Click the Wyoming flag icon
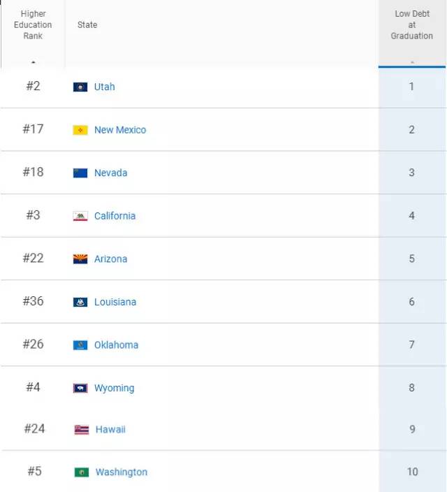Viewport: 447px width, 492px height. pyautogui.click(x=80, y=388)
